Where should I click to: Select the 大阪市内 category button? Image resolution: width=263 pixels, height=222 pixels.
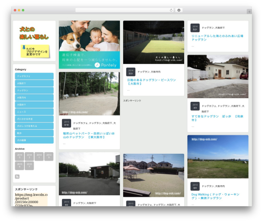(34, 98)
